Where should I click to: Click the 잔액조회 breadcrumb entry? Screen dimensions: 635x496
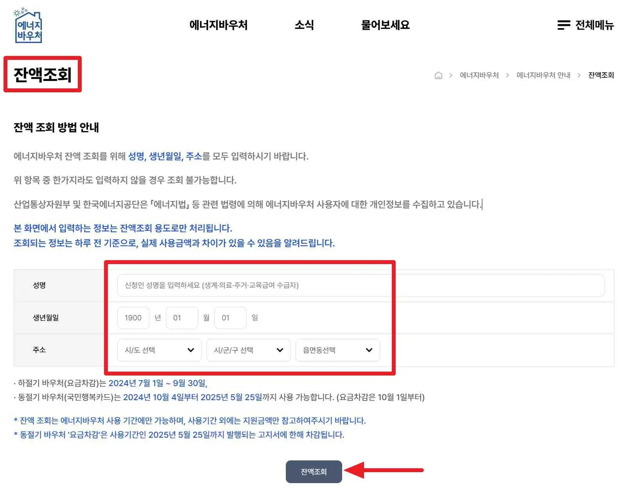pyautogui.click(x=601, y=75)
